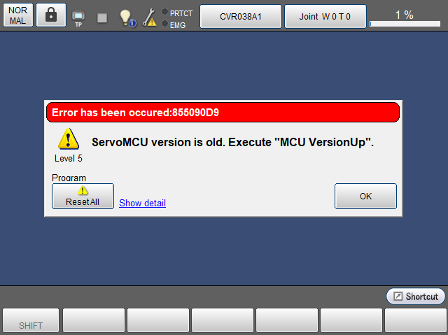448x335 pixels.
Task: Click the 1 % speed bar
Action: click(x=405, y=24)
